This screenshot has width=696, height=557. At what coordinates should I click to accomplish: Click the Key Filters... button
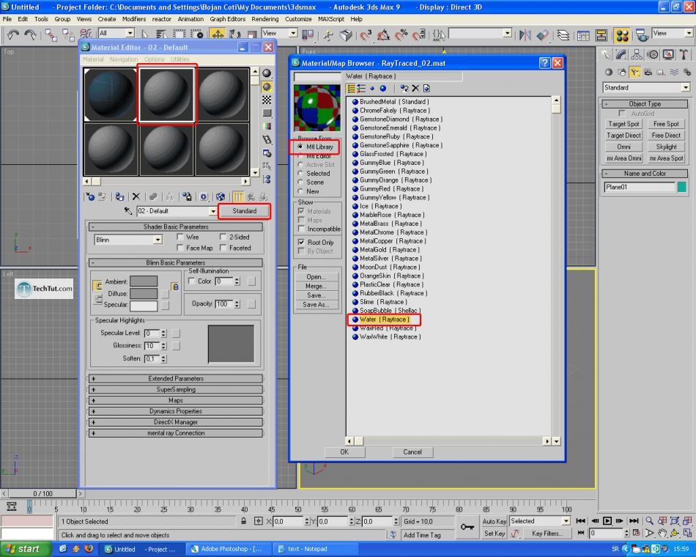[547, 534]
